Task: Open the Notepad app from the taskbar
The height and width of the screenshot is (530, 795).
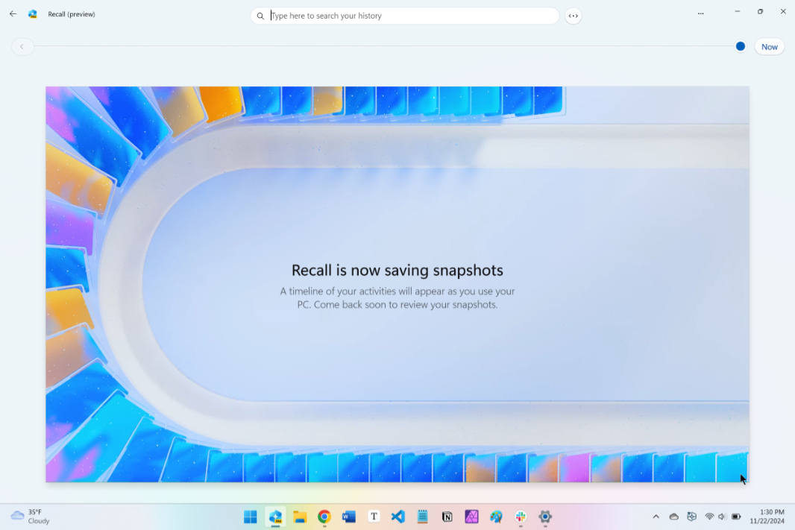Action: tap(422, 517)
